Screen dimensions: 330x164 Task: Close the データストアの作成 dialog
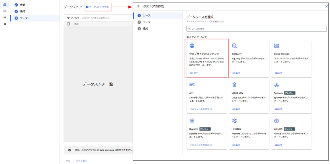pos(326,6)
